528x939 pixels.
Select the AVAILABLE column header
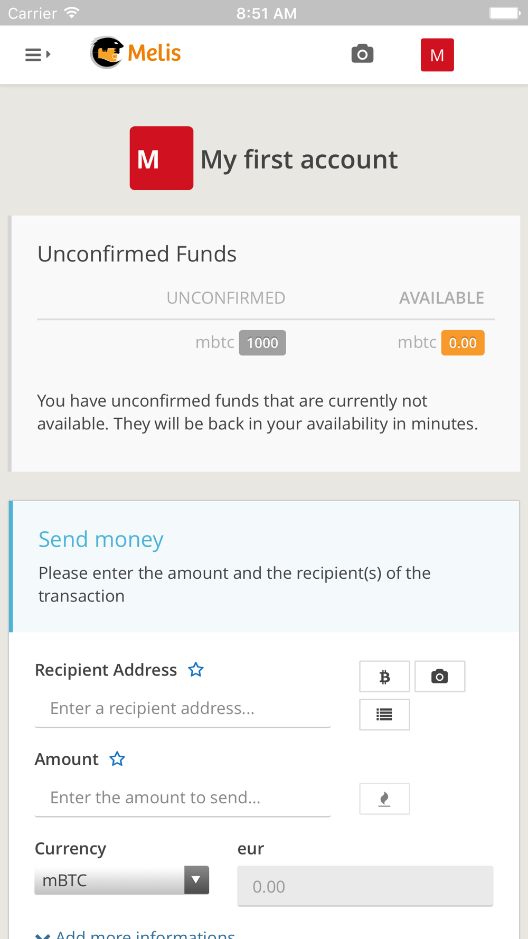click(441, 298)
